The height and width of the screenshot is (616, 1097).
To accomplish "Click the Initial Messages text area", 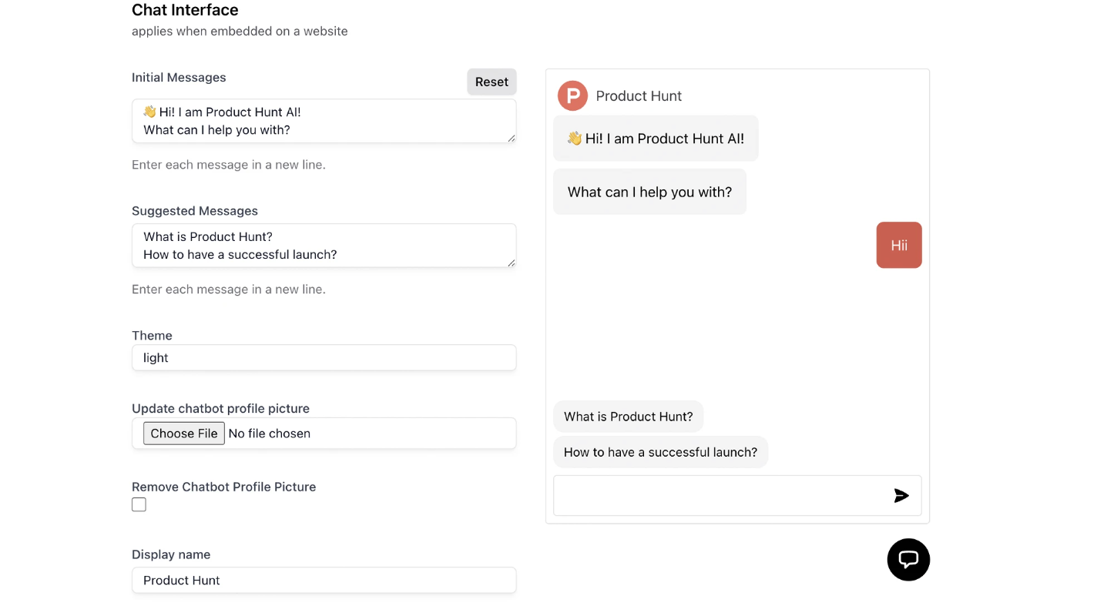I will coord(324,121).
